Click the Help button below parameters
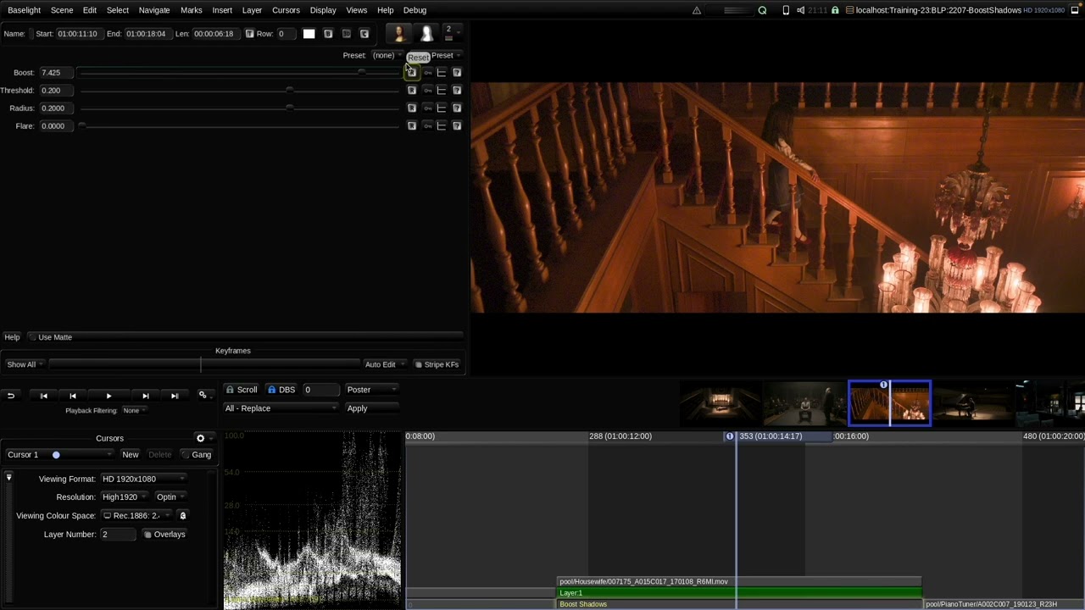 click(x=12, y=337)
